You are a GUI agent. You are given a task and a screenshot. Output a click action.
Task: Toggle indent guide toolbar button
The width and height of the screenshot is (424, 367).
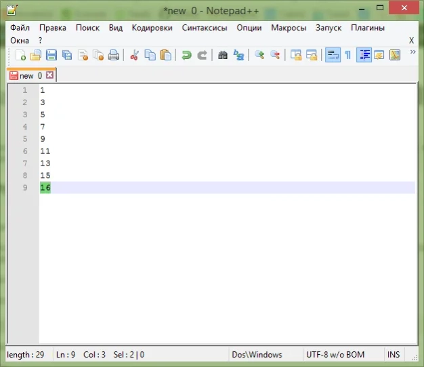364,55
